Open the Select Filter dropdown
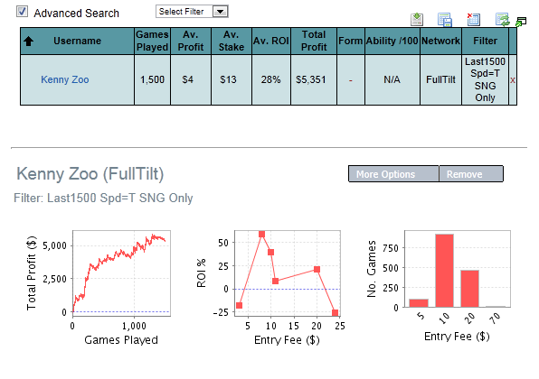The image size is (539, 379). tap(192, 12)
